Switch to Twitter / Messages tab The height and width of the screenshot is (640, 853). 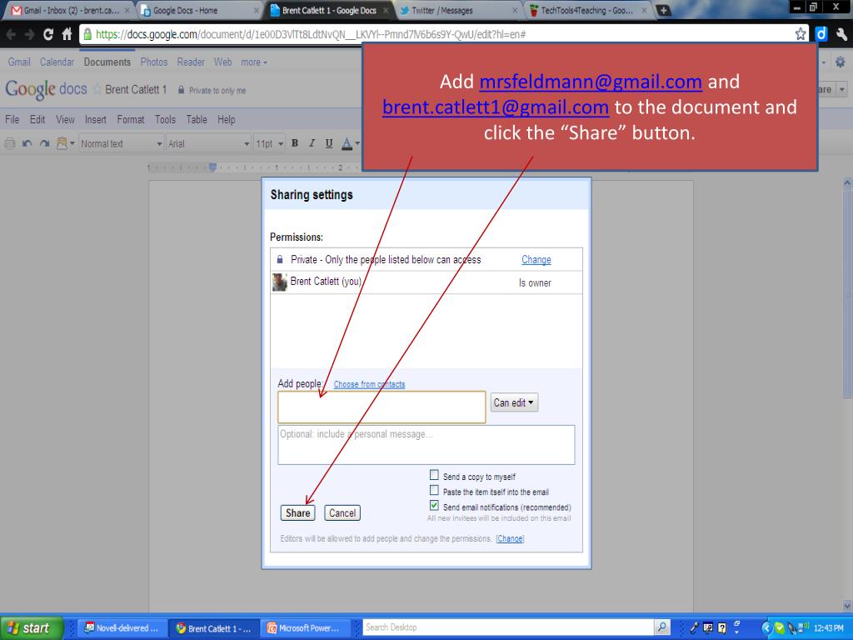coord(458,10)
